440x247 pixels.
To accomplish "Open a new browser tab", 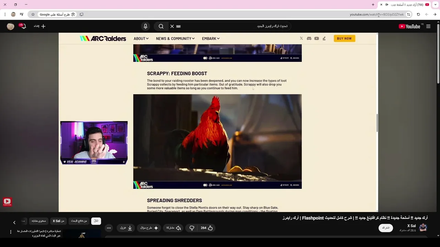I will tap(373, 4).
